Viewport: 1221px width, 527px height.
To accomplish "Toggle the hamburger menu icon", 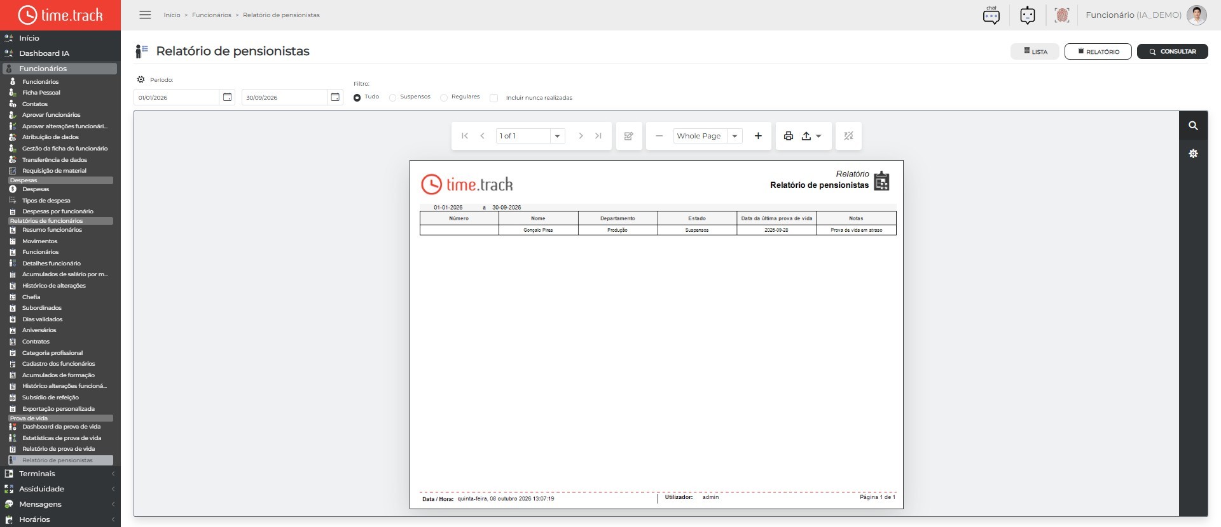I will [145, 15].
